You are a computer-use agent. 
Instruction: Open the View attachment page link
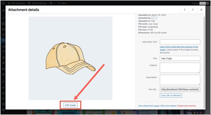tap(148, 106)
